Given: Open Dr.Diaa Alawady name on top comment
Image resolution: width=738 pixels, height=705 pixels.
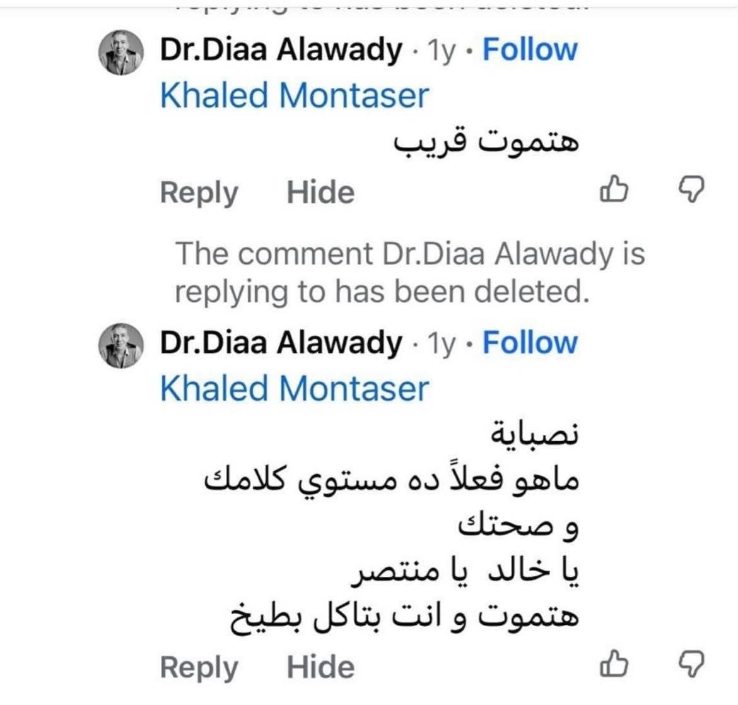Looking at the screenshot, I should [281, 50].
